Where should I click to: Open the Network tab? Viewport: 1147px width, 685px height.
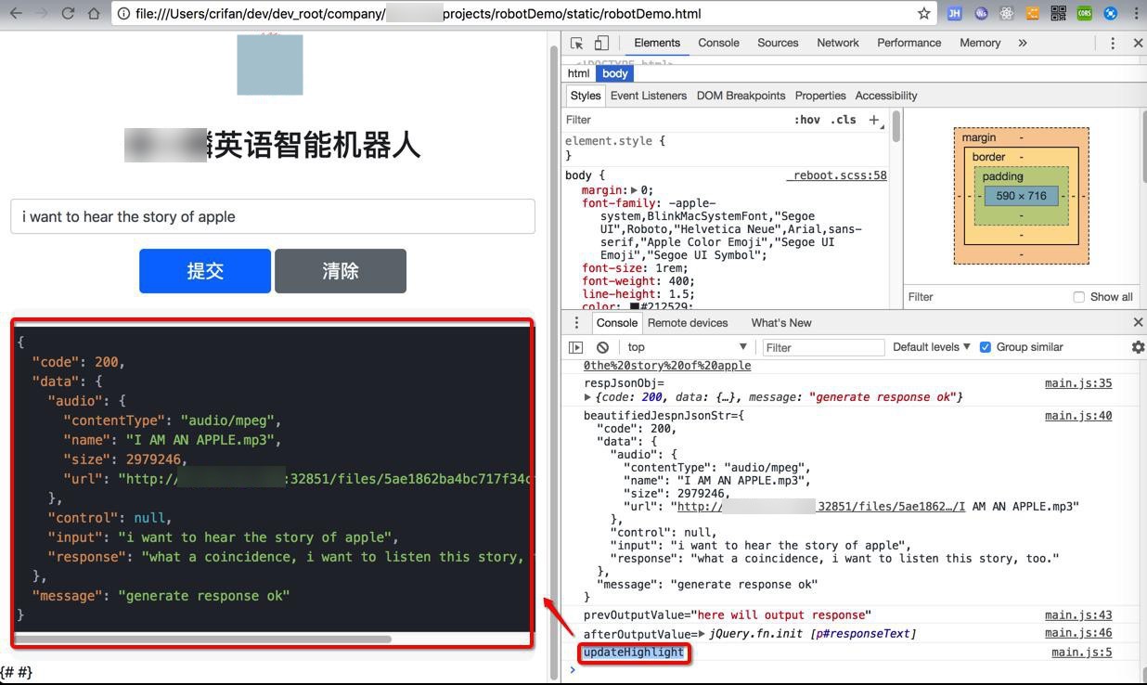tap(838, 43)
